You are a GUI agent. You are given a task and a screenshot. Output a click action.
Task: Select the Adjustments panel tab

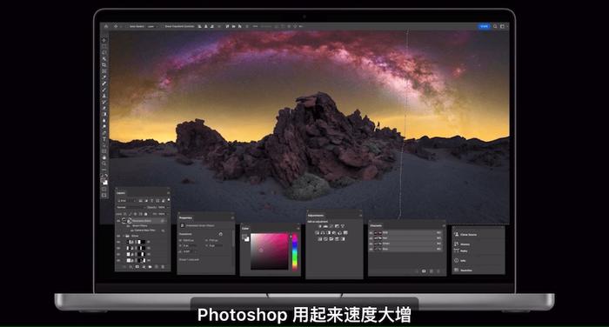(316, 215)
